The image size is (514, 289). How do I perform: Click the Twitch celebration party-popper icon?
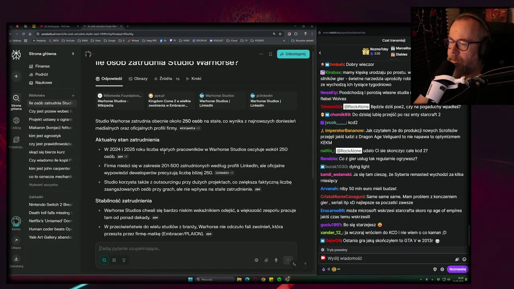click(x=457, y=259)
